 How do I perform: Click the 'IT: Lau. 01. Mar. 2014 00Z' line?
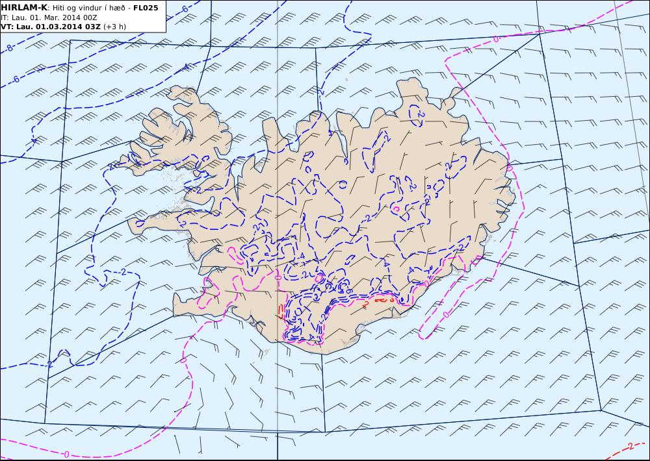[49, 18]
